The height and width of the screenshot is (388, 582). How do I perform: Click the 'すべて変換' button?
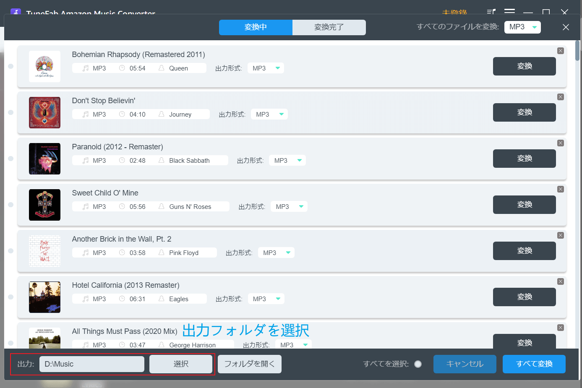pos(534,364)
